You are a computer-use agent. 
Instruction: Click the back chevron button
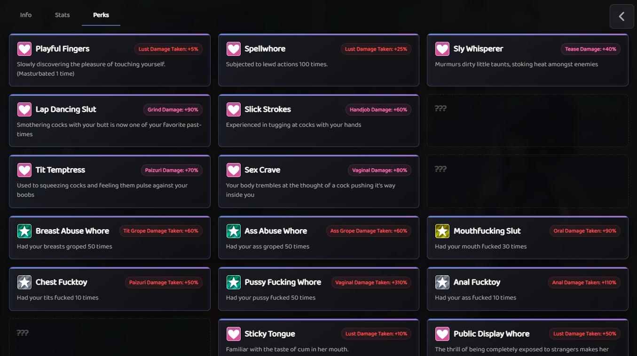click(621, 16)
